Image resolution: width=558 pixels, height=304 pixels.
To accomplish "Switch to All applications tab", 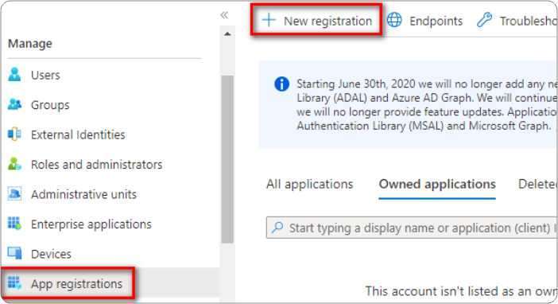I will pyautogui.click(x=310, y=185).
